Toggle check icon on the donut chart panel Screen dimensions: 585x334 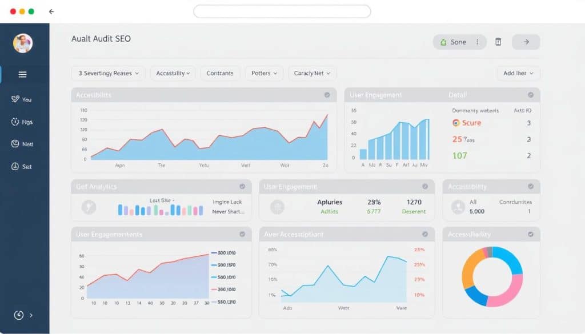(x=531, y=234)
